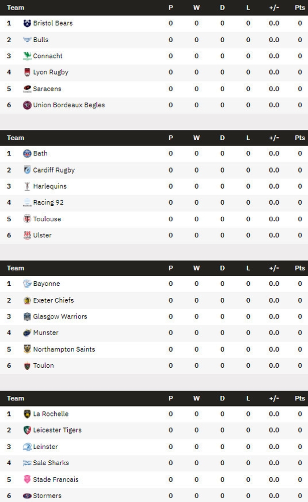Click the Lyon Rugby crest icon
Image resolution: width=308 pixels, height=502 pixels.
(x=27, y=72)
